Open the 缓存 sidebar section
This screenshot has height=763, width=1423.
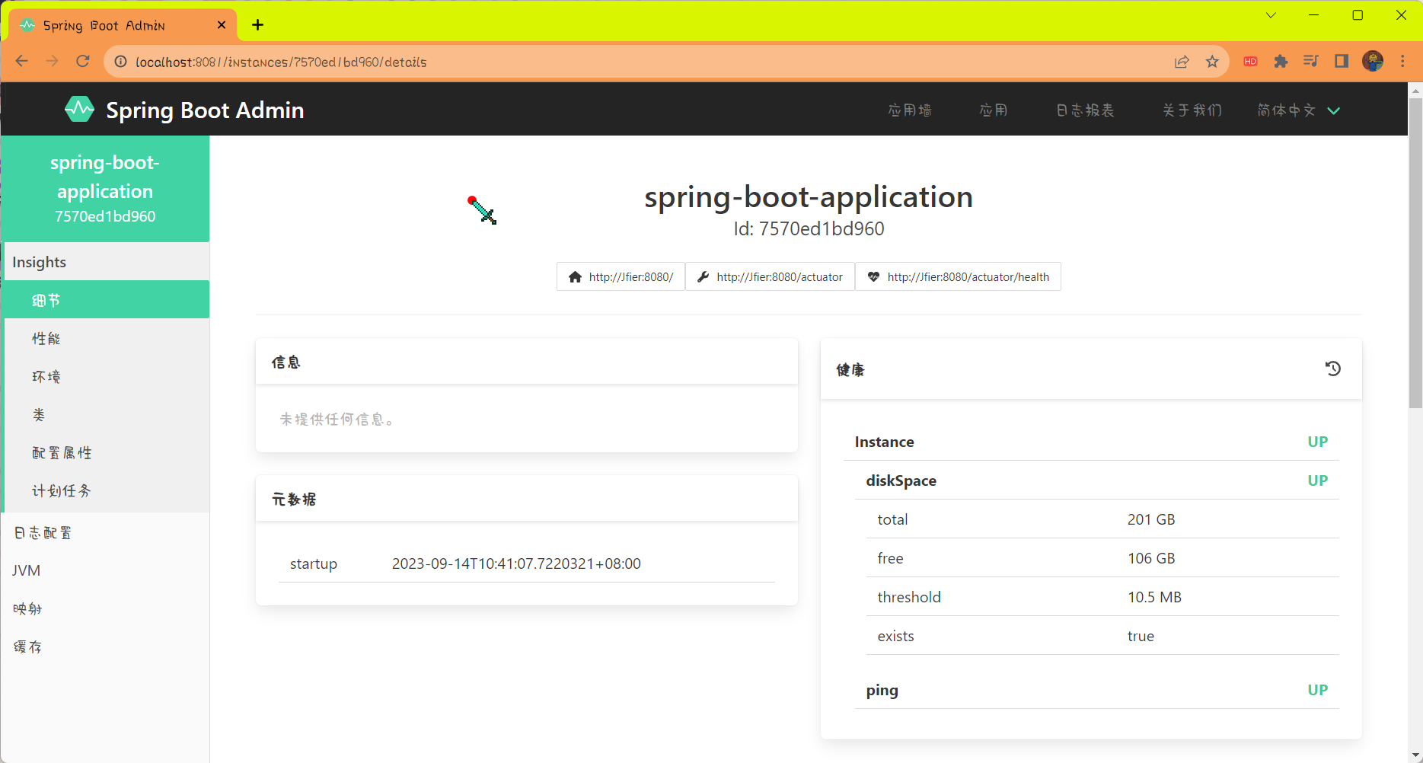(105, 646)
